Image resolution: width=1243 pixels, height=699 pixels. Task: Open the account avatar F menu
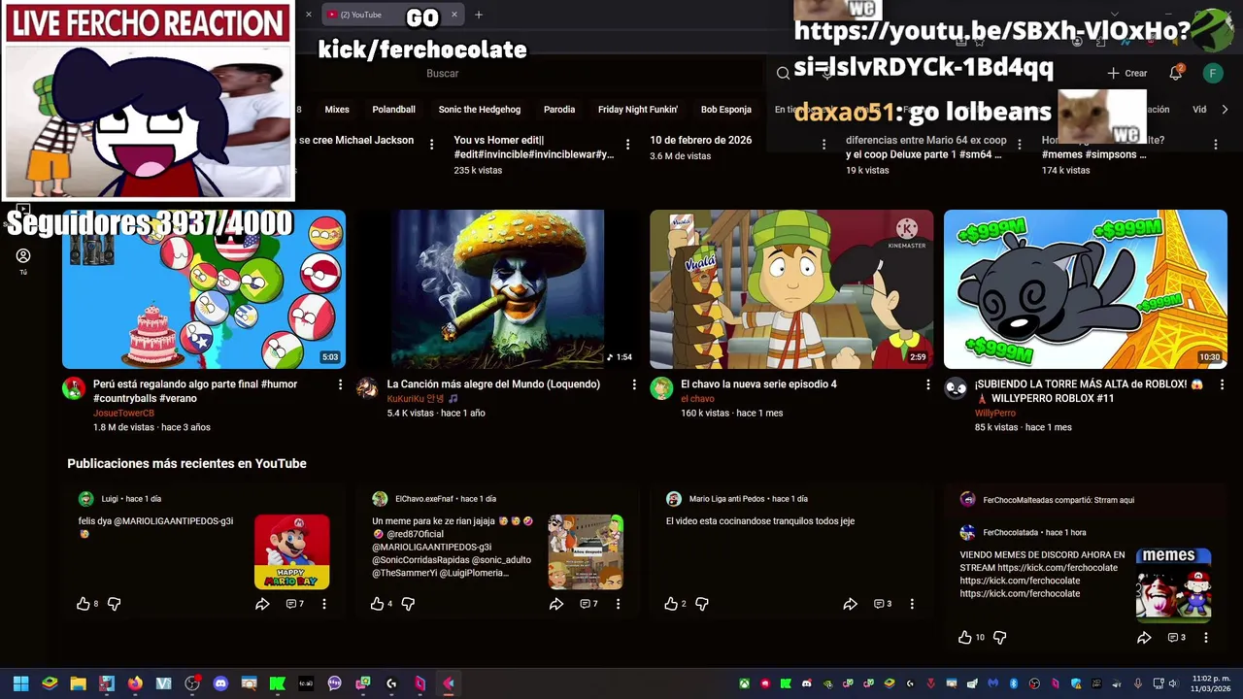(1213, 73)
